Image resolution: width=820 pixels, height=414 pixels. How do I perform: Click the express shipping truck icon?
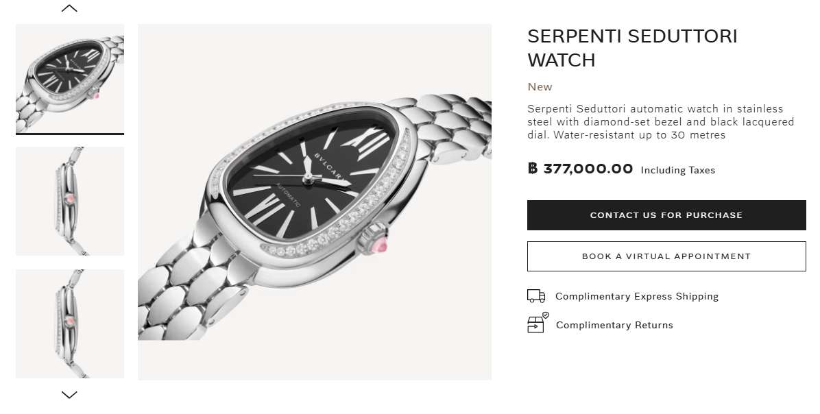click(536, 296)
